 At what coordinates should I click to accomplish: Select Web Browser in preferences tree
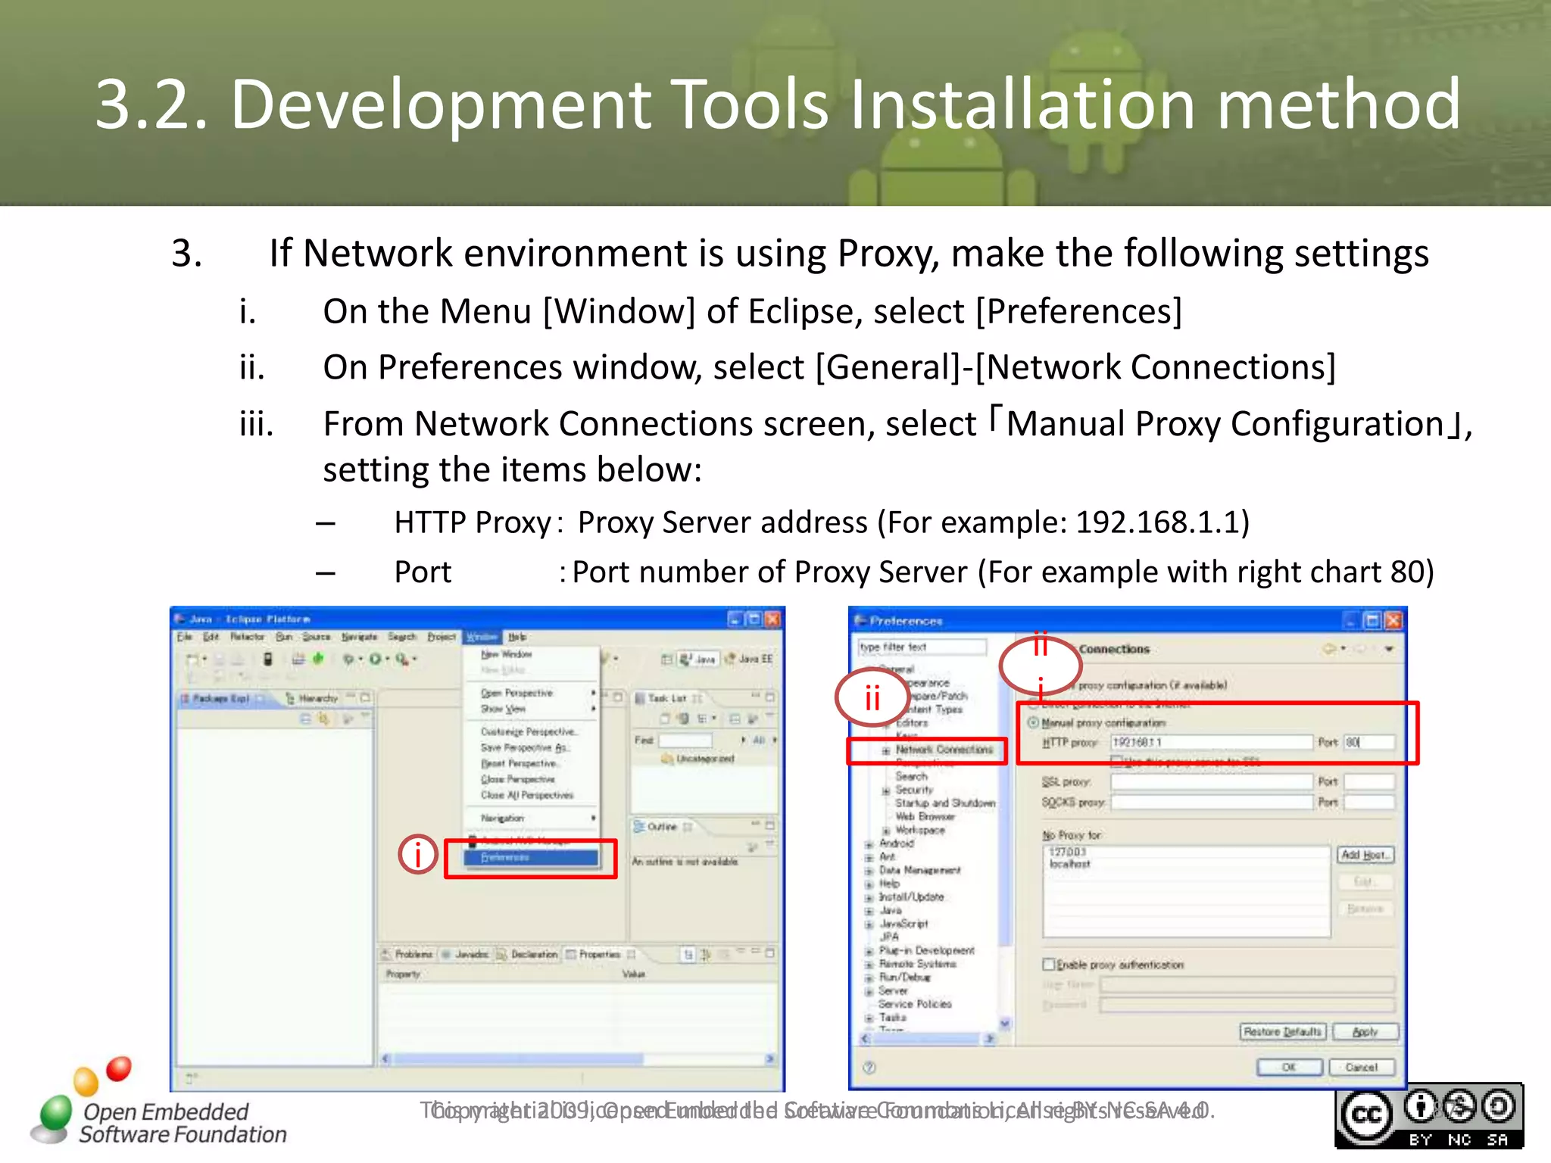click(x=925, y=816)
